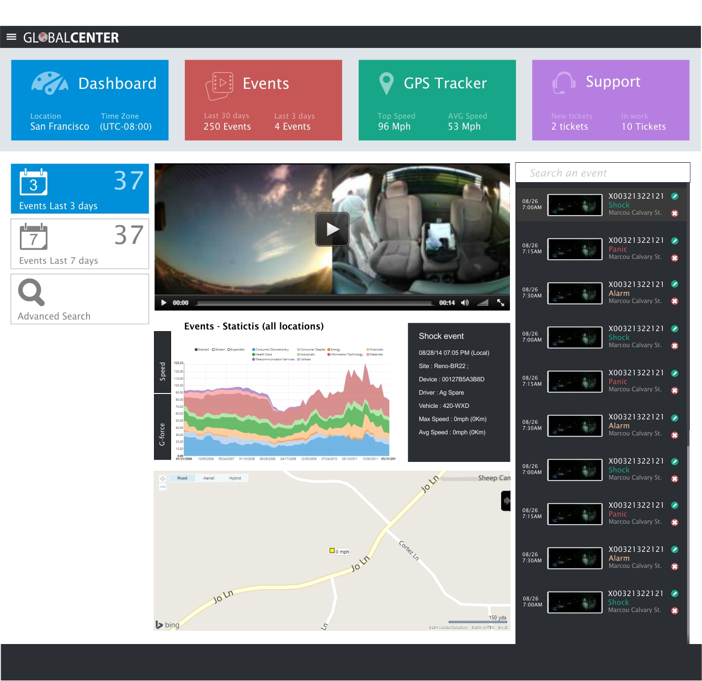
Task: Open the hamburger menu beside GlobalCenter logo
Action: tap(11, 37)
